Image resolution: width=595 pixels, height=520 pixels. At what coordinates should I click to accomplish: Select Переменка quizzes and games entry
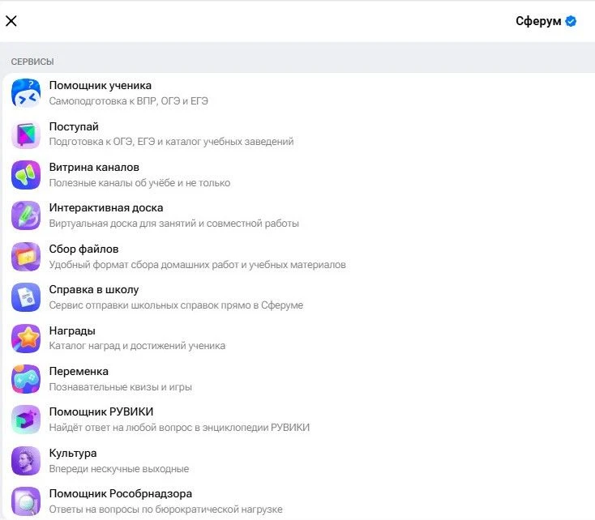(297, 379)
